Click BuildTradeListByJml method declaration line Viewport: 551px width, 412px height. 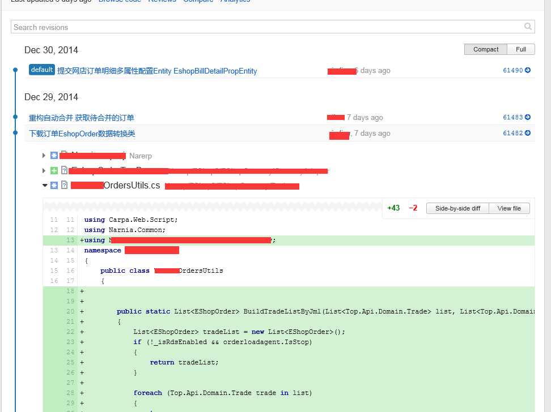[326, 311]
